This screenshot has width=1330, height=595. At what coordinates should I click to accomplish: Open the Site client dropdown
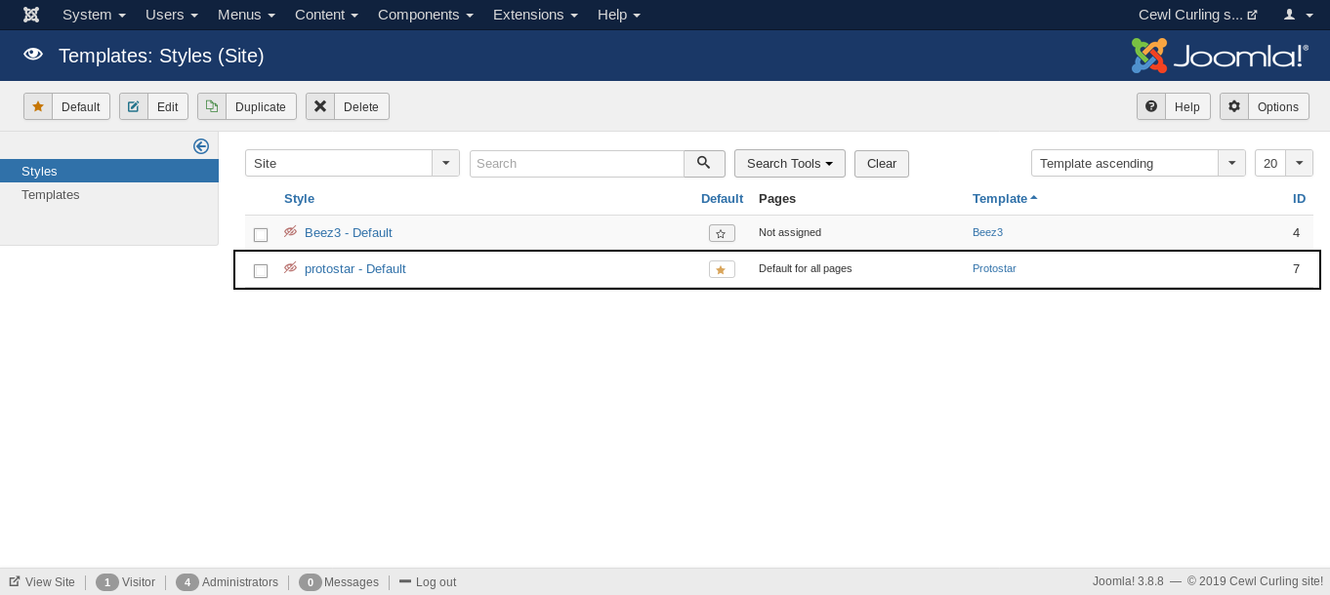[352, 163]
